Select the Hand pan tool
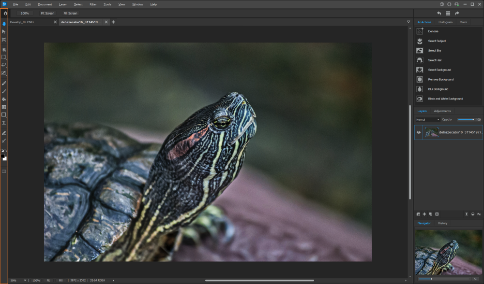This screenshot has width=484, height=284. [x=4, y=23]
